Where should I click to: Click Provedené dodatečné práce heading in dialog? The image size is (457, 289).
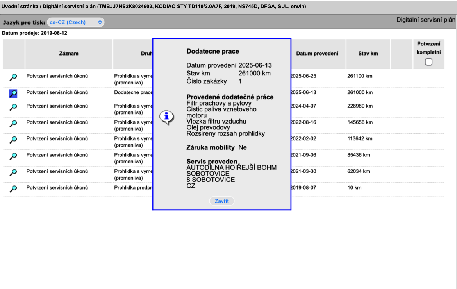[230, 97]
